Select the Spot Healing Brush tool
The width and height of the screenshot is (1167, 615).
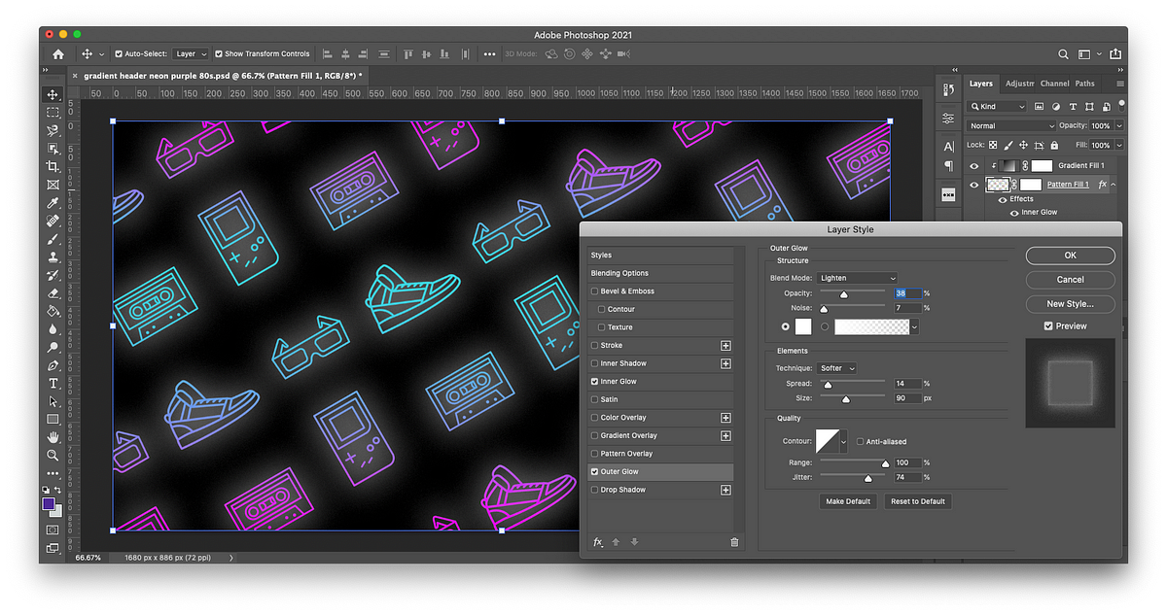53,222
